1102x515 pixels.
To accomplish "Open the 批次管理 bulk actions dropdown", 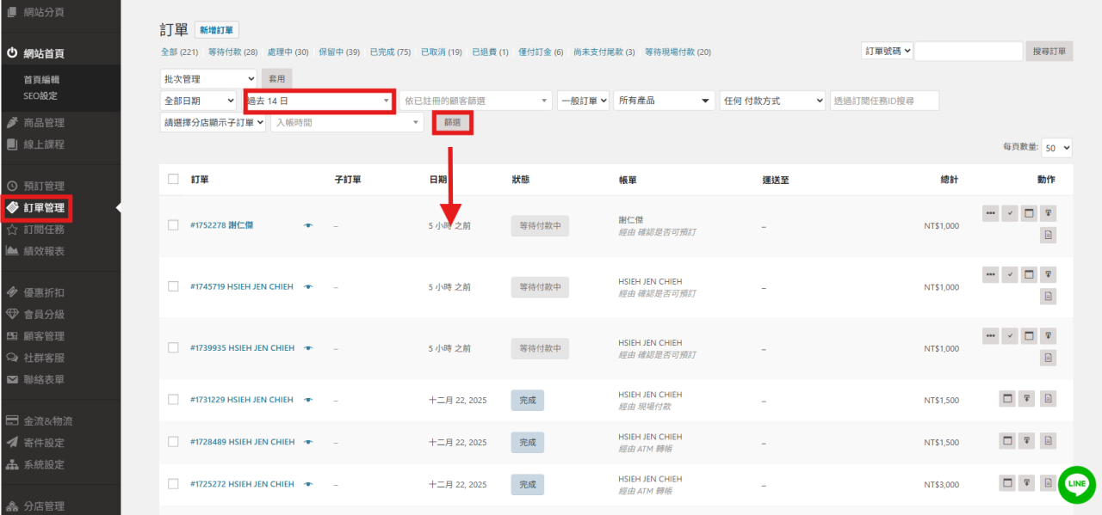I will tap(208, 79).
